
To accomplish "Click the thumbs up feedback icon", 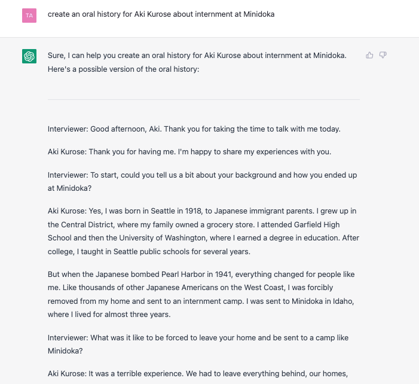I will point(369,56).
